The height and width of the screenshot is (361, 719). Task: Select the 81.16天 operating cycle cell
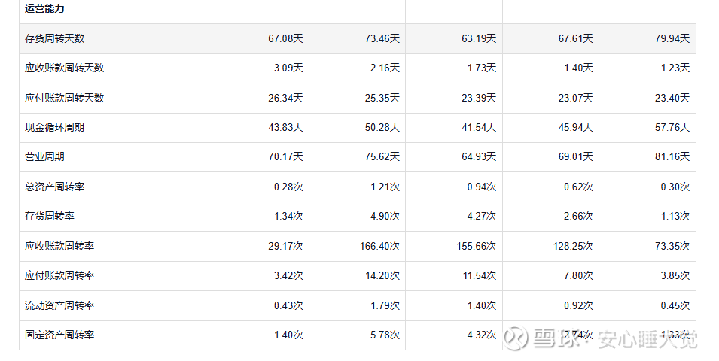point(672,156)
